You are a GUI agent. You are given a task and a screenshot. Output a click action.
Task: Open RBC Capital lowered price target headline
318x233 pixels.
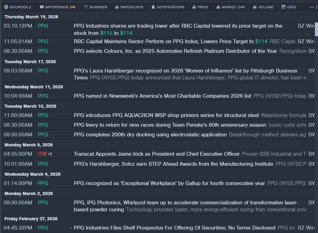coord(178,29)
